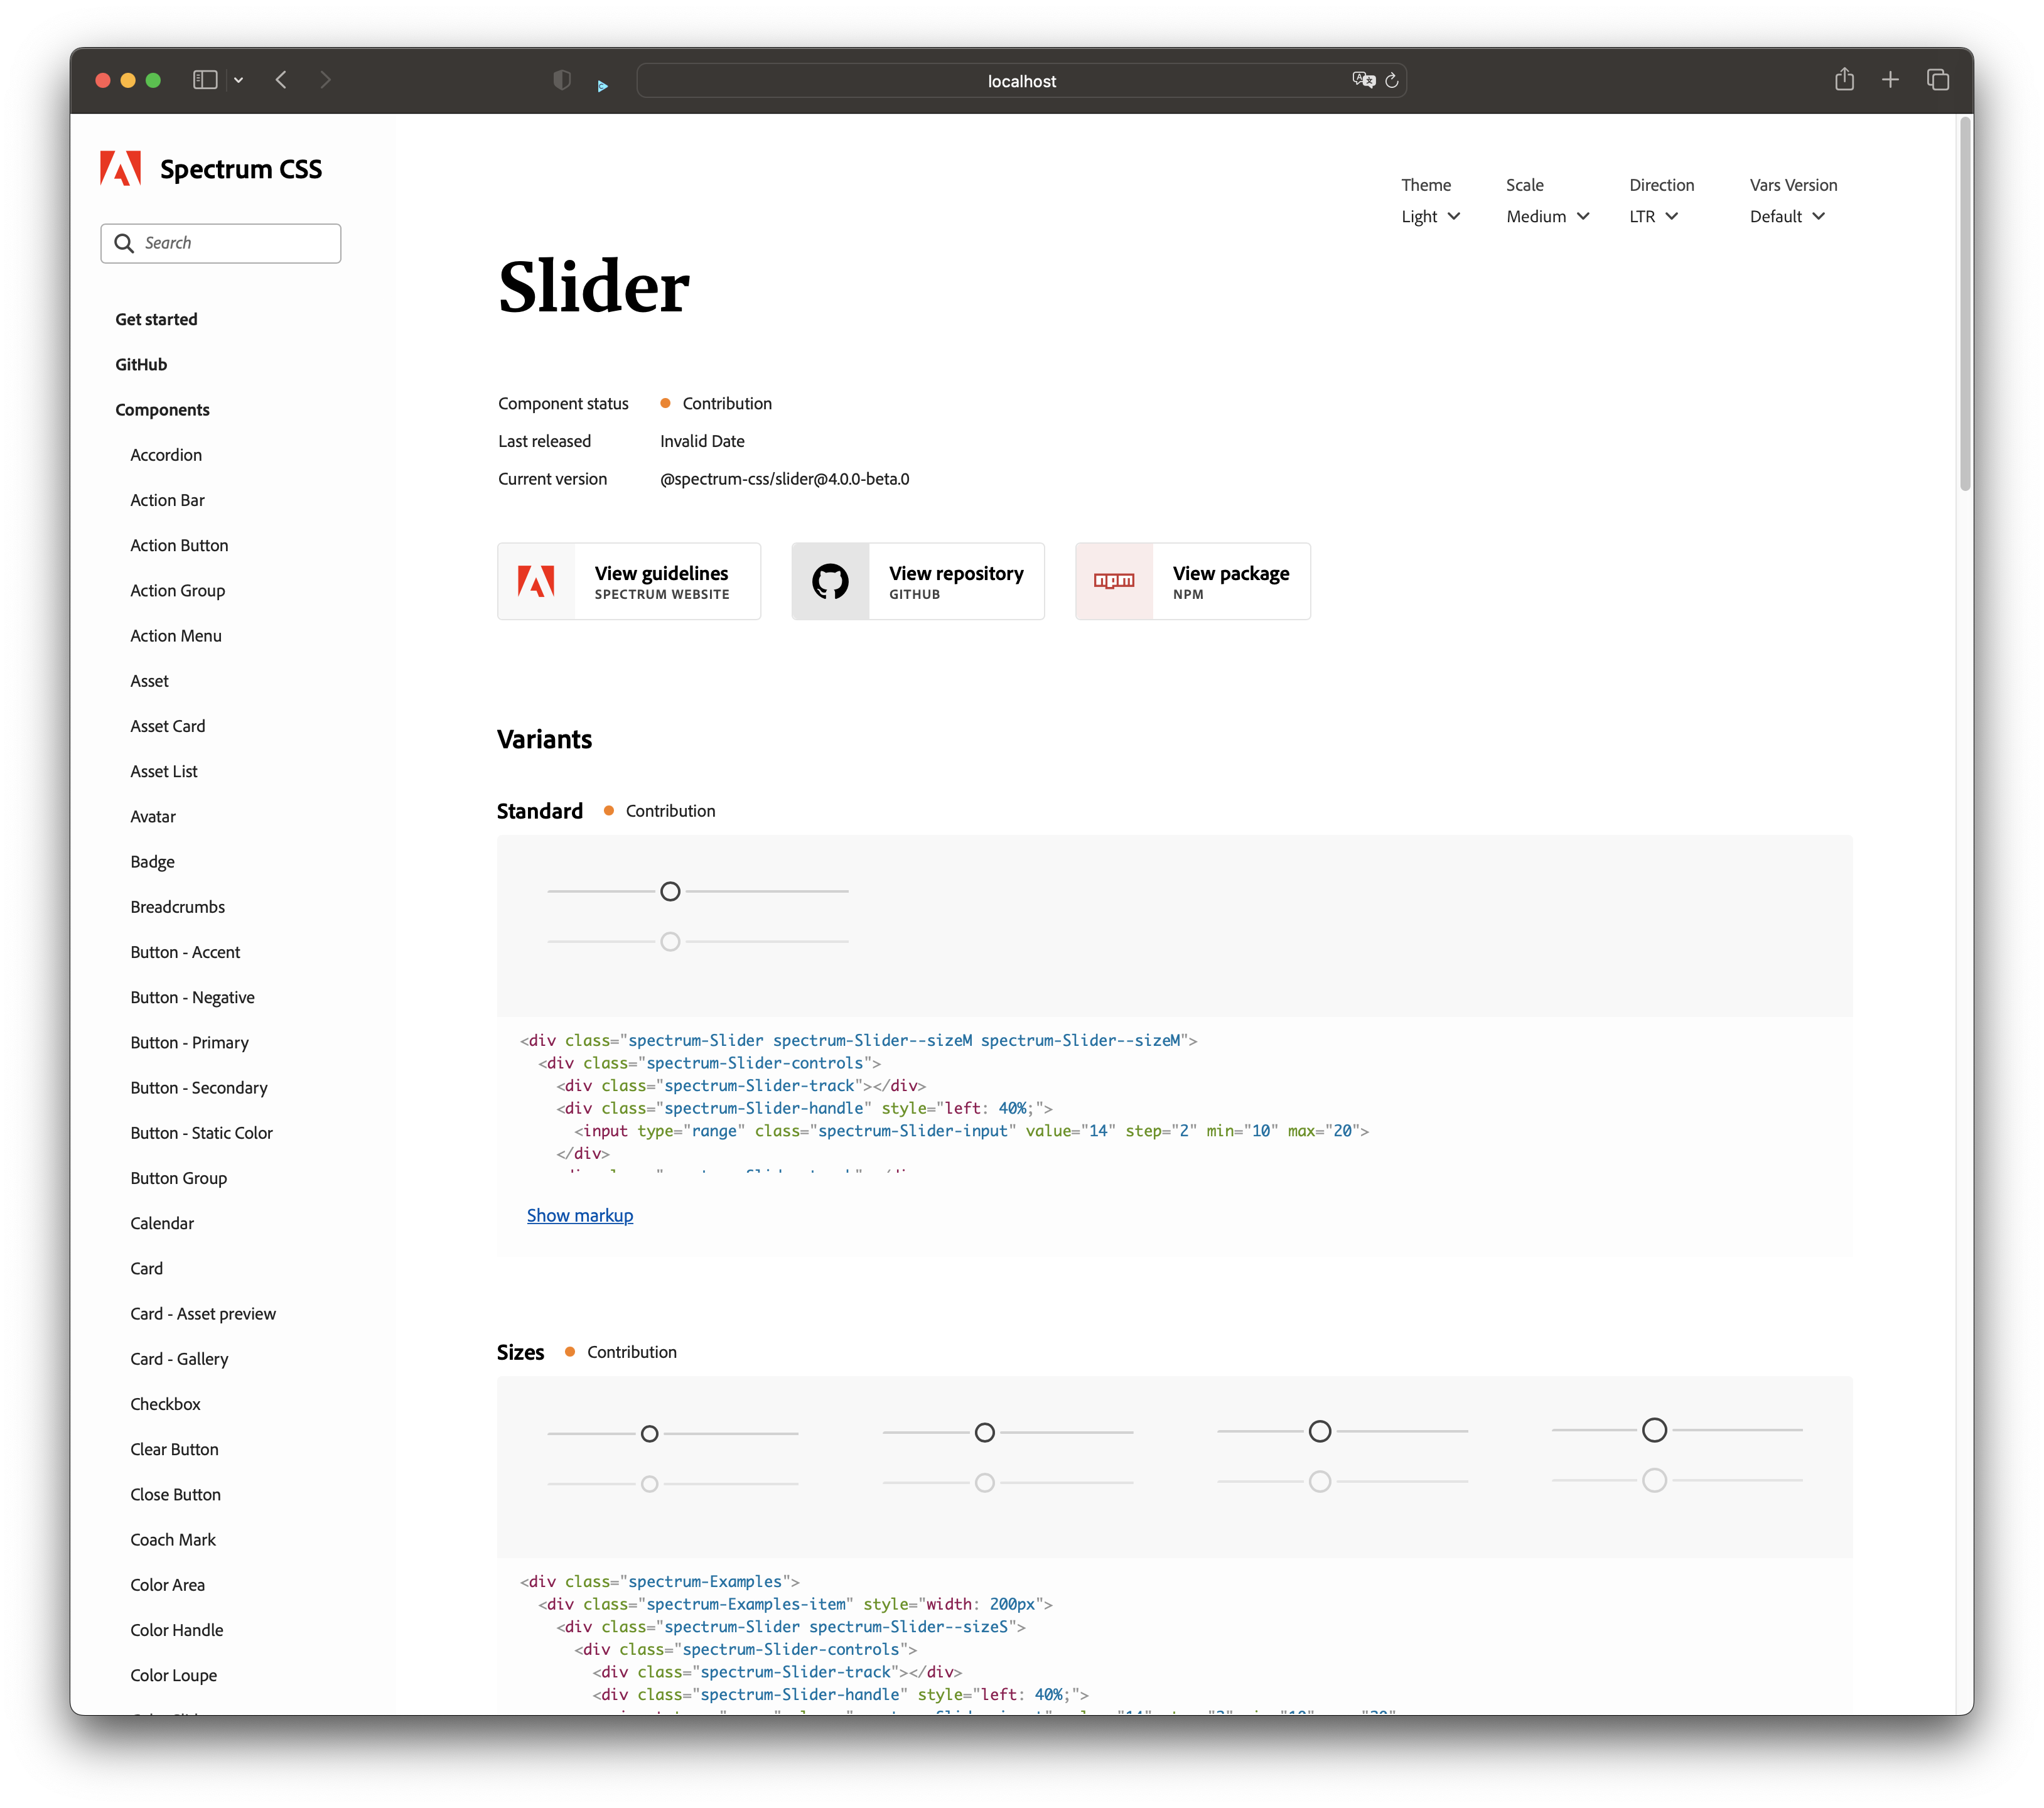Click the browser back arrow

pyautogui.click(x=282, y=80)
